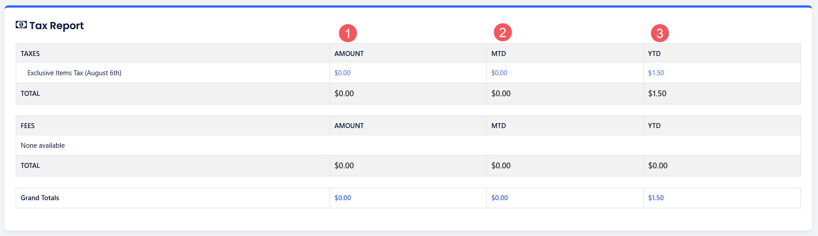Click the red number 3 marker
This screenshot has width=818, height=236.
660,33
